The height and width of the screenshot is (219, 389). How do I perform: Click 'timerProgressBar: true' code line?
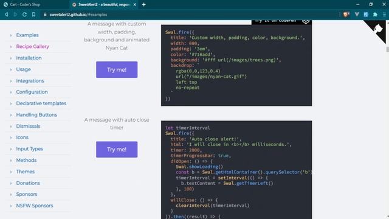(201, 156)
